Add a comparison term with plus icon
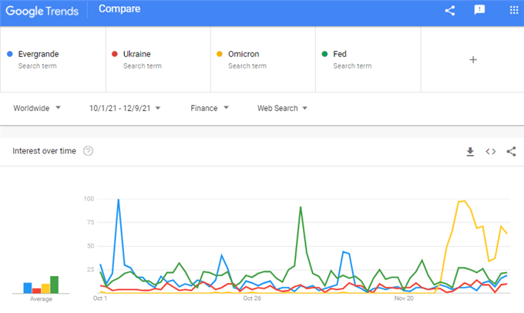 tap(473, 60)
